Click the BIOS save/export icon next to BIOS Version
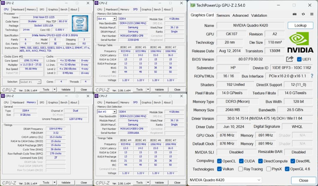The image size is (318, 186). click(x=290, y=59)
